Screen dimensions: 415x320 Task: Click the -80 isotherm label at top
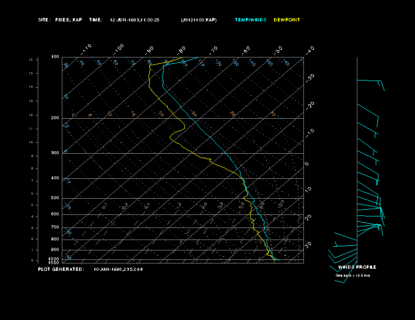(182, 49)
